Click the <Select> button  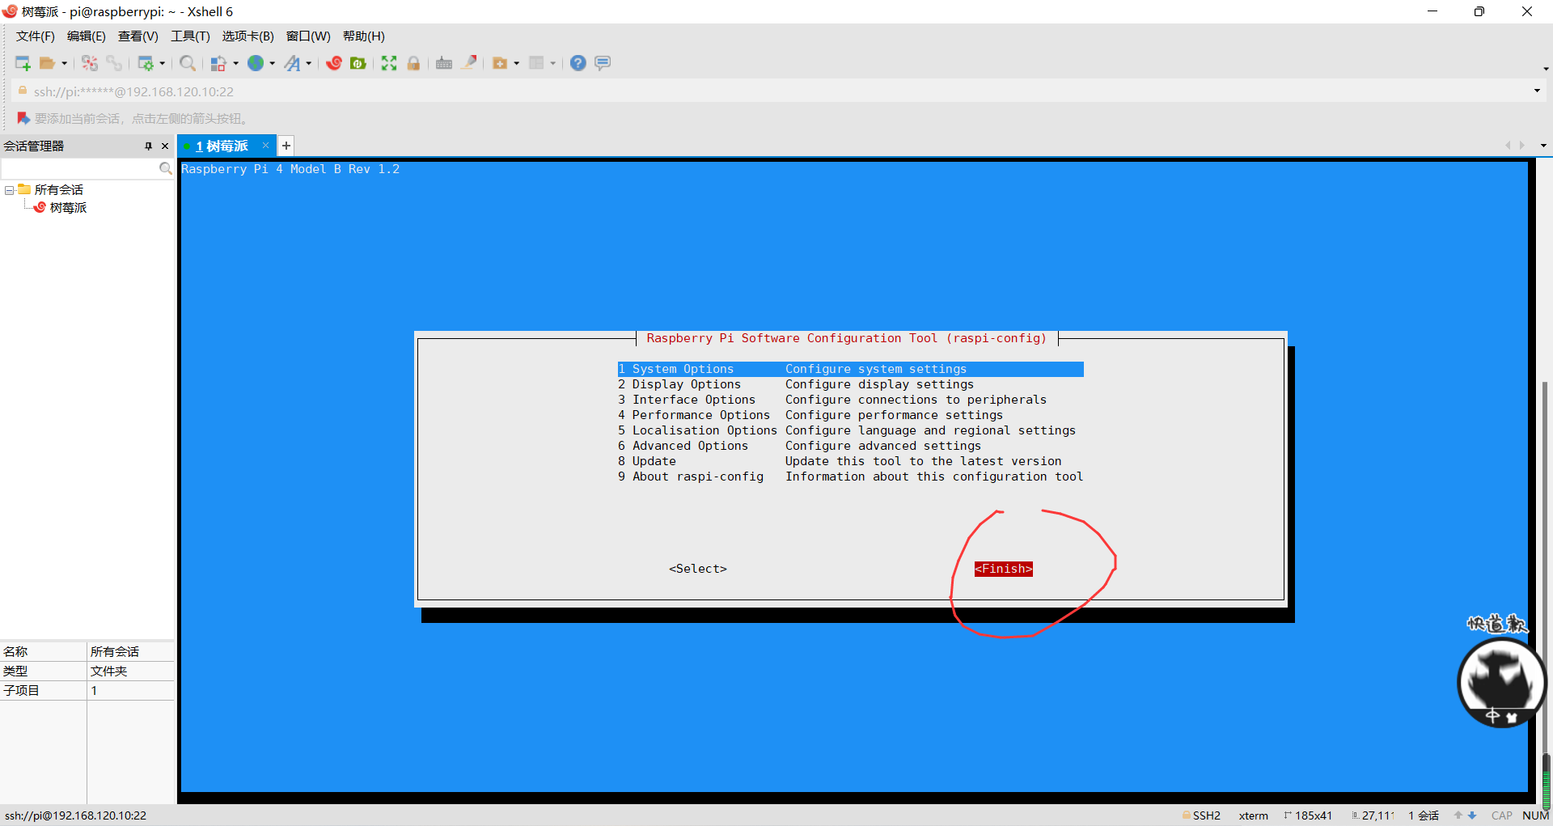tap(698, 569)
